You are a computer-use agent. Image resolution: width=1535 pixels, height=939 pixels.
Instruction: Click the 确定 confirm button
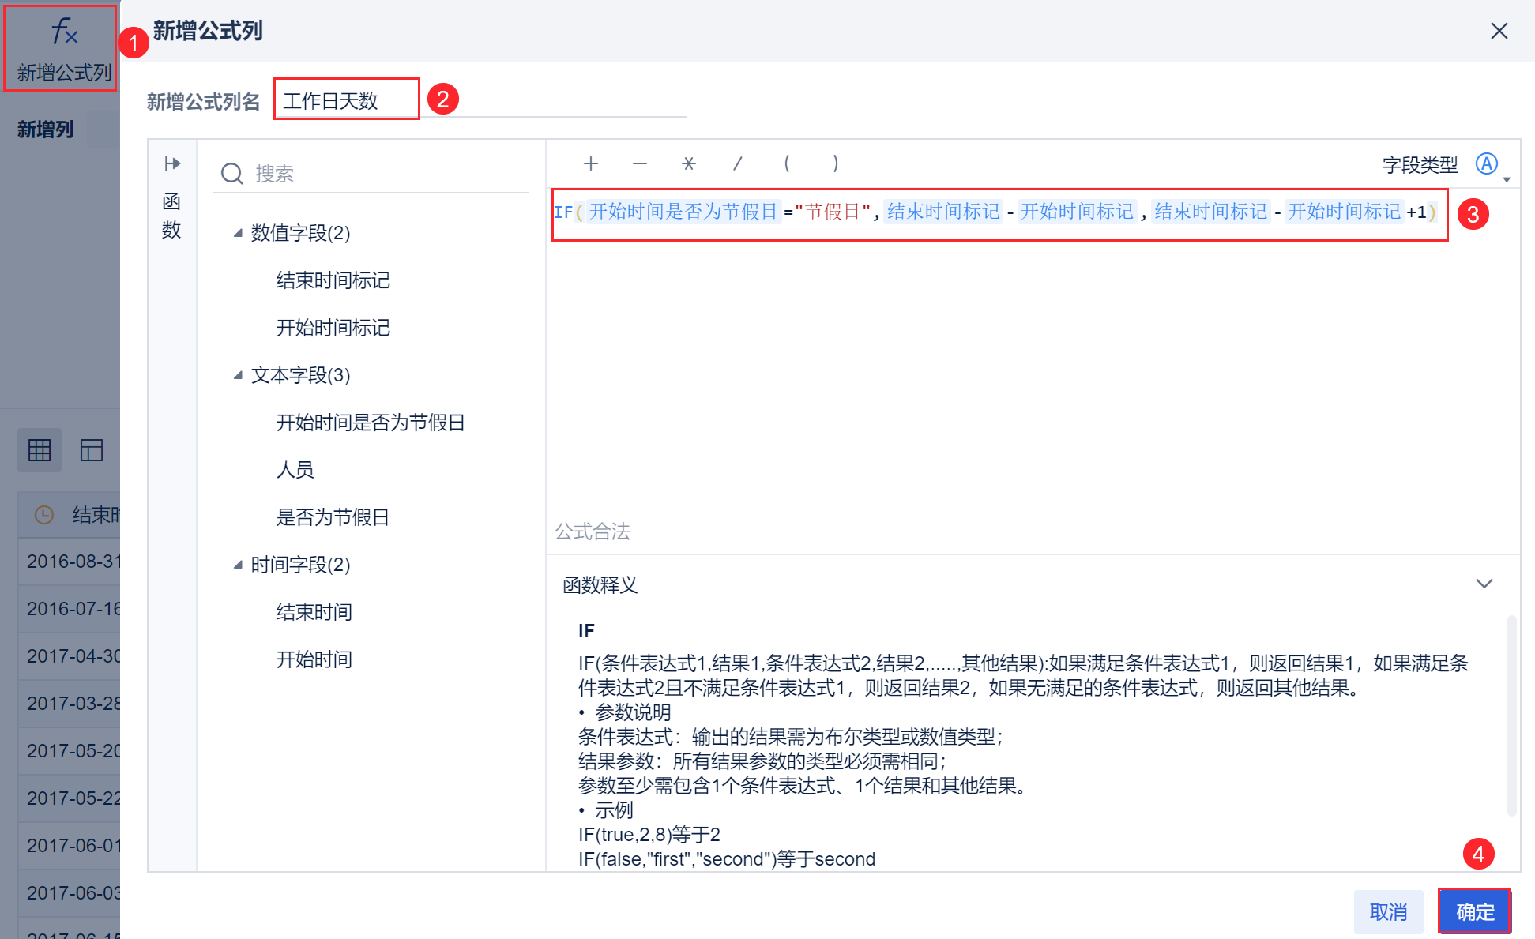click(x=1474, y=911)
